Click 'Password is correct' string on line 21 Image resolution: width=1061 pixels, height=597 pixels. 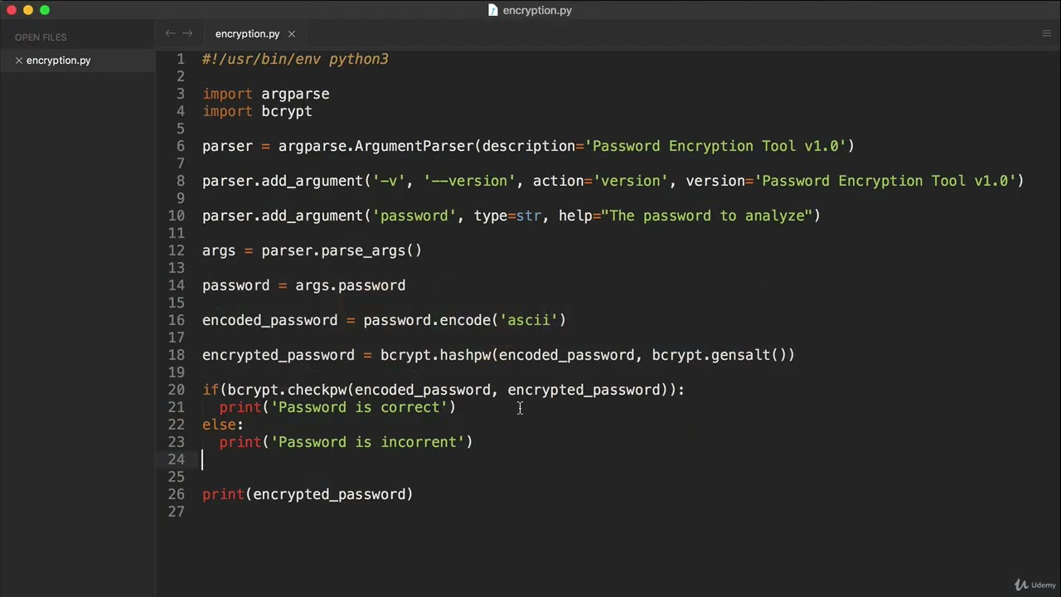click(359, 407)
